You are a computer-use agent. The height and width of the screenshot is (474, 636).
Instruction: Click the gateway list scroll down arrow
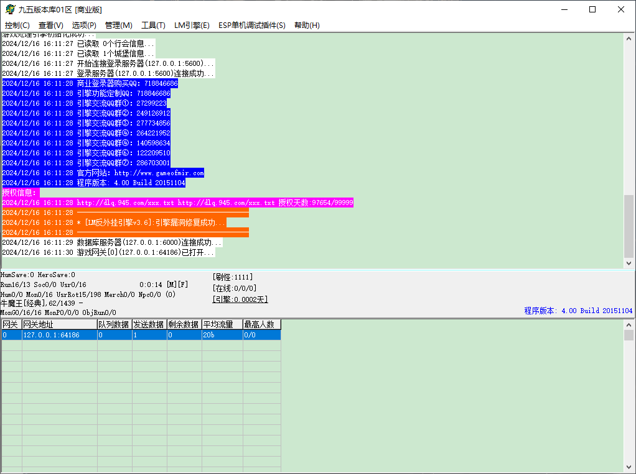629,467
